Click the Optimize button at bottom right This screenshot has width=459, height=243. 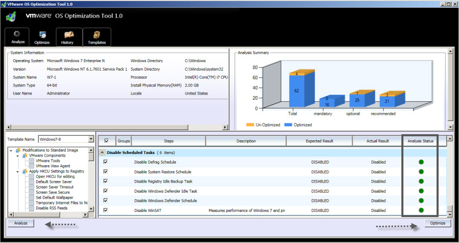coord(438,223)
